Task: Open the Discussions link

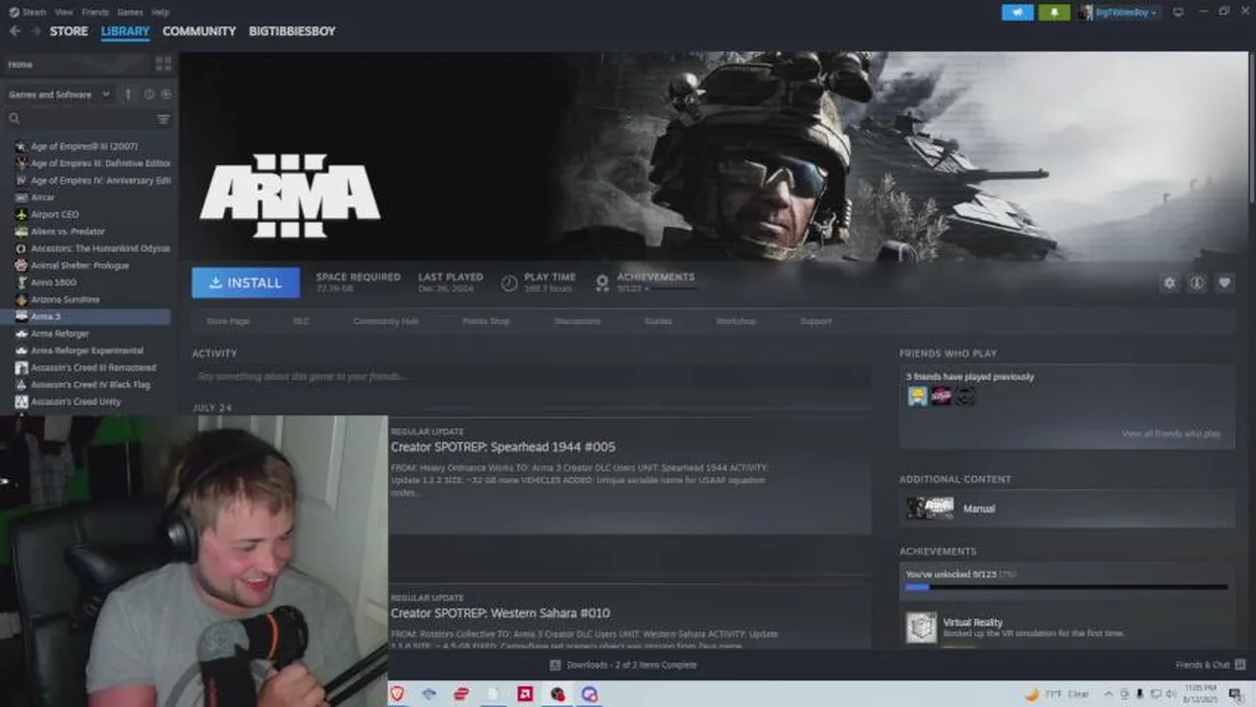Action: (x=577, y=321)
